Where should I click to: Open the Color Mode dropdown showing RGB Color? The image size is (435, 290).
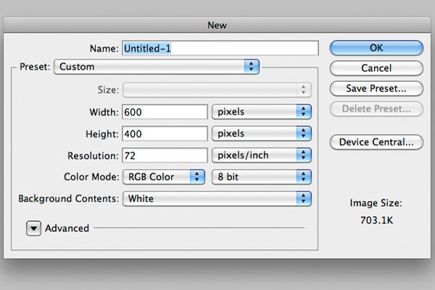[164, 177]
